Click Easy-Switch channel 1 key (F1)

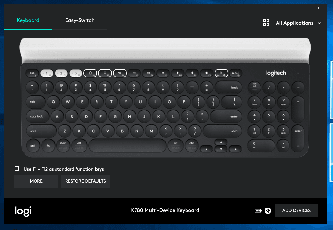(47, 73)
